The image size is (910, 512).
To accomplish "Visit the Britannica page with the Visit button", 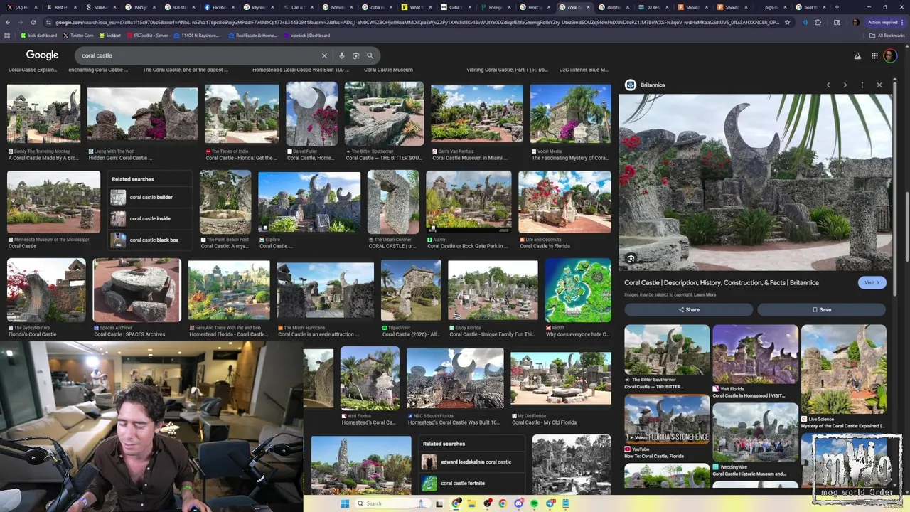I will tap(872, 283).
